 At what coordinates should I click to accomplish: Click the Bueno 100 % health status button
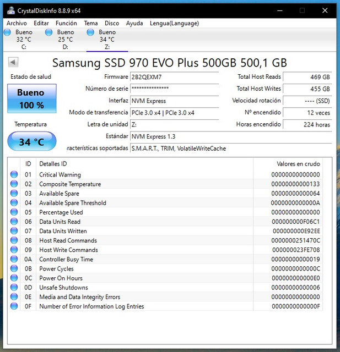click(x=32, y=98)
